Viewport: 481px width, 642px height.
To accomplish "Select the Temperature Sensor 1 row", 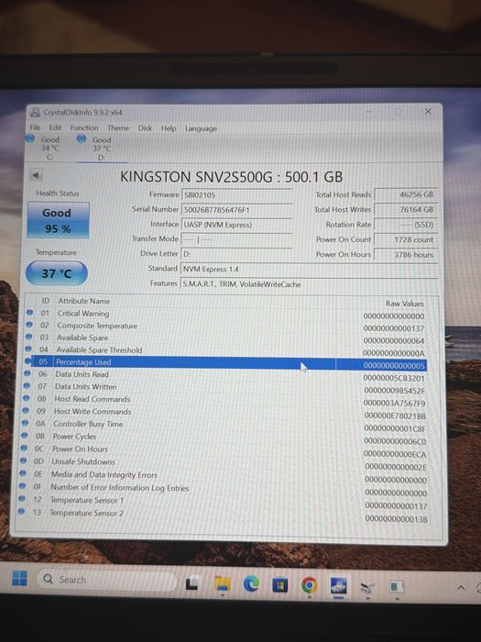I will [224, 502].
